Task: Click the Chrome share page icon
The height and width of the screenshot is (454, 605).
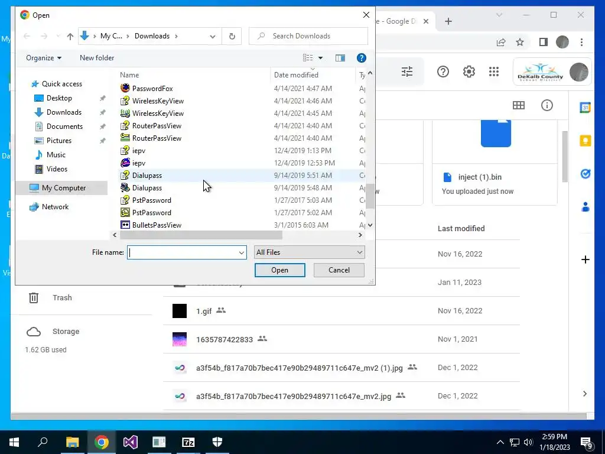Action: click(501, 42)
